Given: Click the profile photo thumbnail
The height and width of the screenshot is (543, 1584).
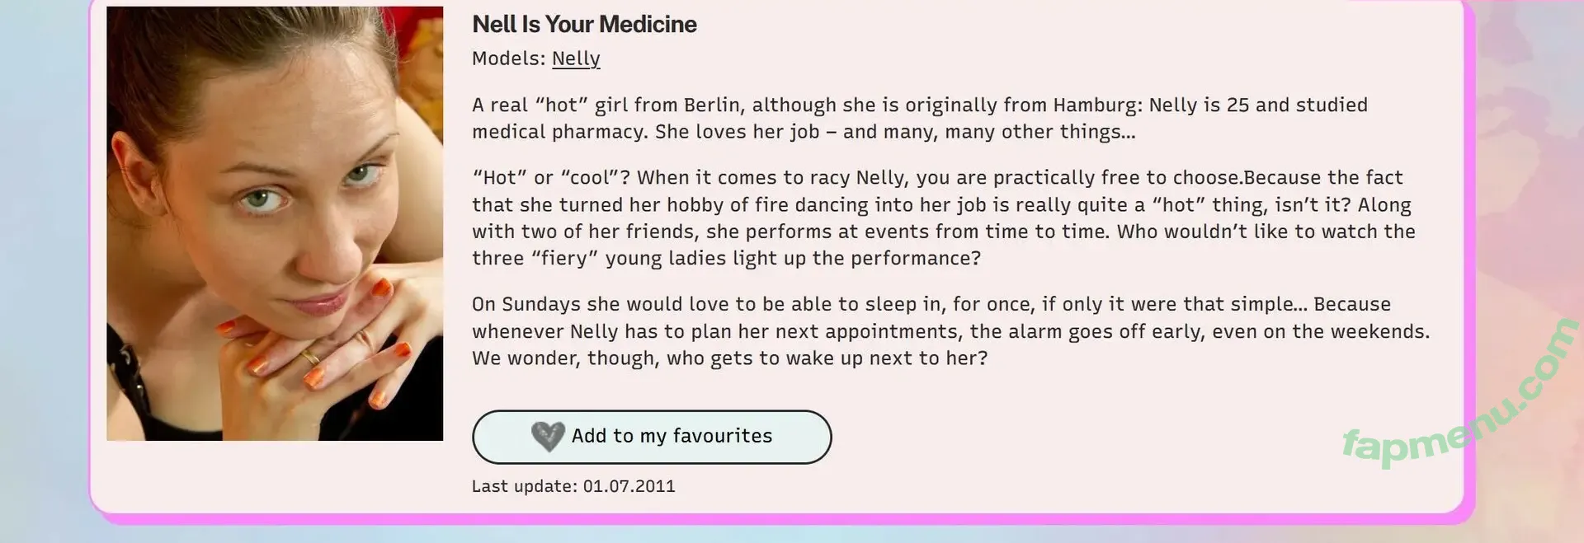Looking at the screenshot, I should (x=275, y=223).
